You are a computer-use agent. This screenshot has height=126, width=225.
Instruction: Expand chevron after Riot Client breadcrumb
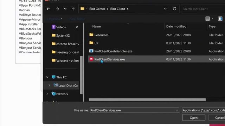(x=127, y=9)
